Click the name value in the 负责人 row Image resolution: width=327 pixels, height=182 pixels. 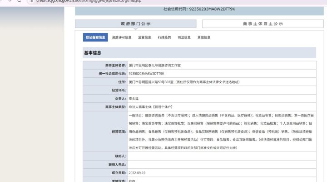click(x=134, y=99)
